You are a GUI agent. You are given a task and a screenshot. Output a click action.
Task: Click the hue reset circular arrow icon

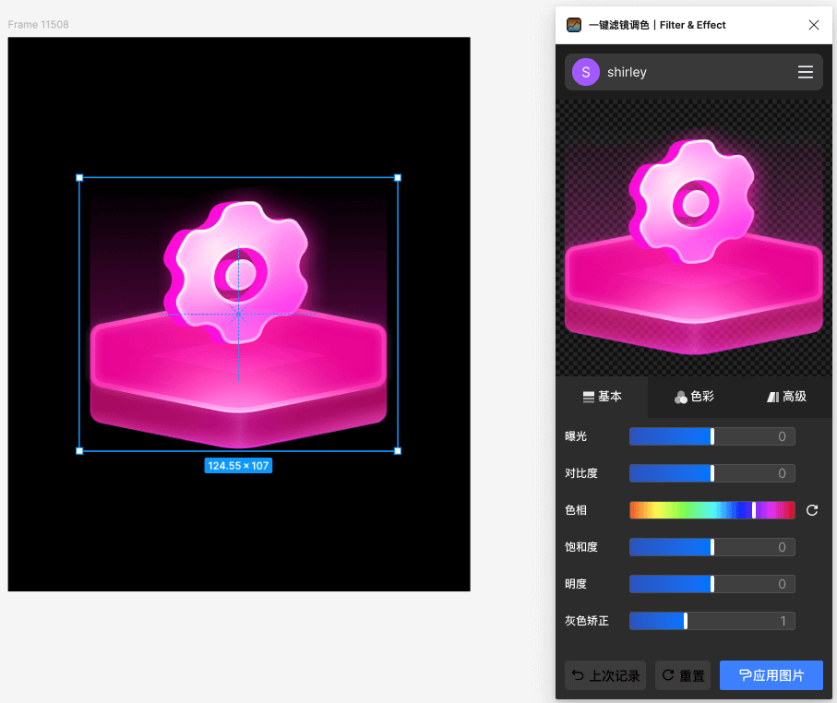tap(811, 509)
